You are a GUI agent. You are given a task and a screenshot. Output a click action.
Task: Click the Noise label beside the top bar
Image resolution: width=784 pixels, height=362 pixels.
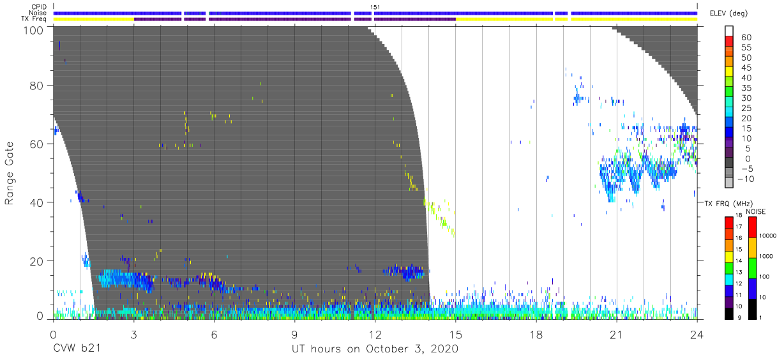coord(38,12)
